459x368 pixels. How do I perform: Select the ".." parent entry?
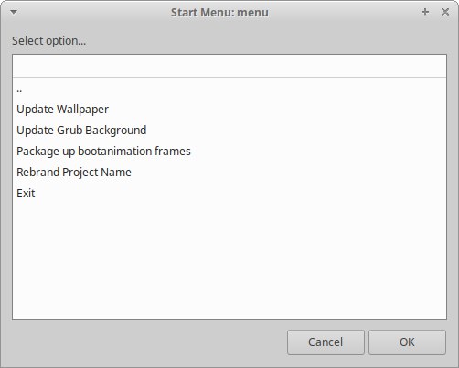pos(229,89)
